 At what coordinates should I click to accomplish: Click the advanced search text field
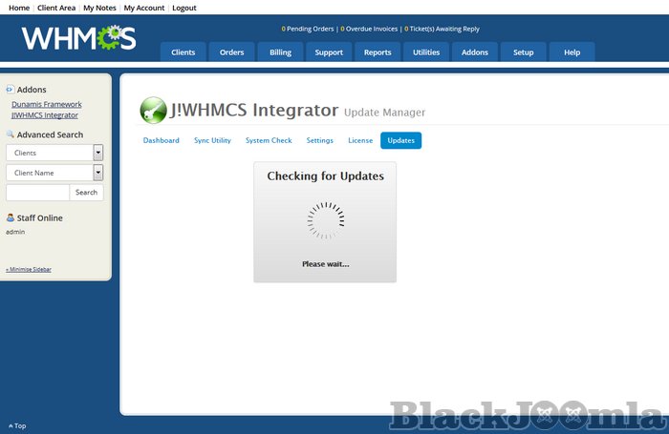37,193
